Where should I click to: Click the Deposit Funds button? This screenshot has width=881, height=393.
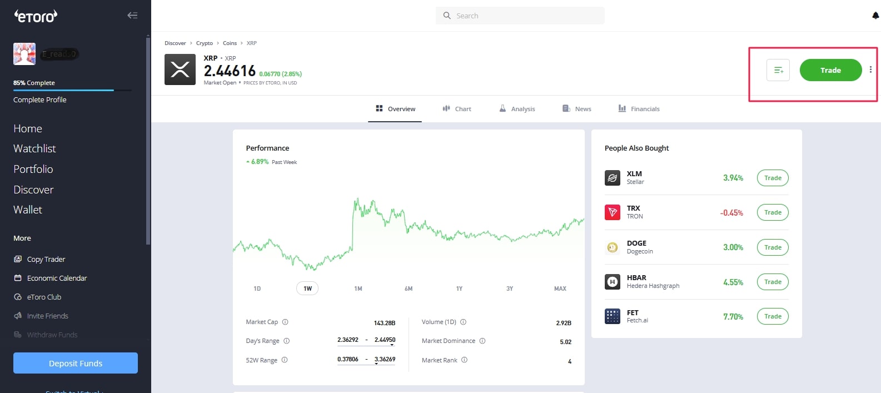[76, 363]
